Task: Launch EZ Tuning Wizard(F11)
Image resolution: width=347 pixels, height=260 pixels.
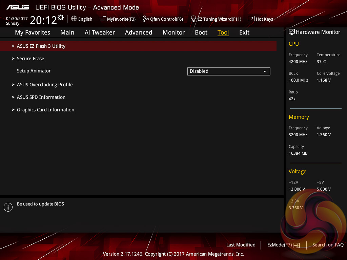Action: (216, 19)
